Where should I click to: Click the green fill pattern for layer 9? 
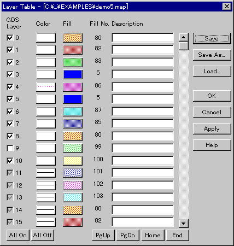[x=73, y=148]
